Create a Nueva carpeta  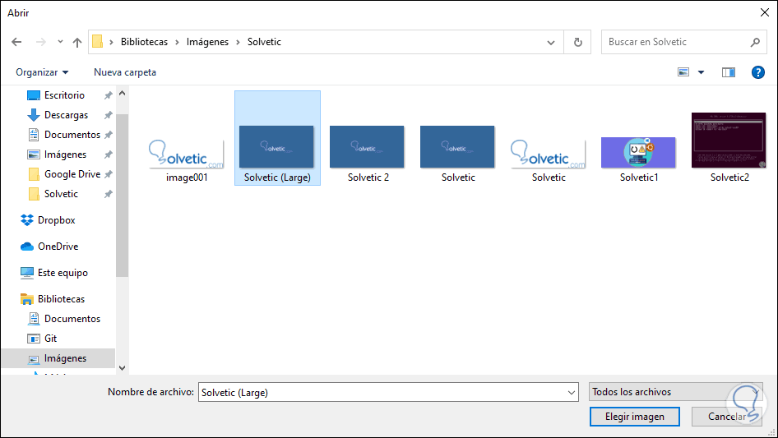(x=125, y=72)
